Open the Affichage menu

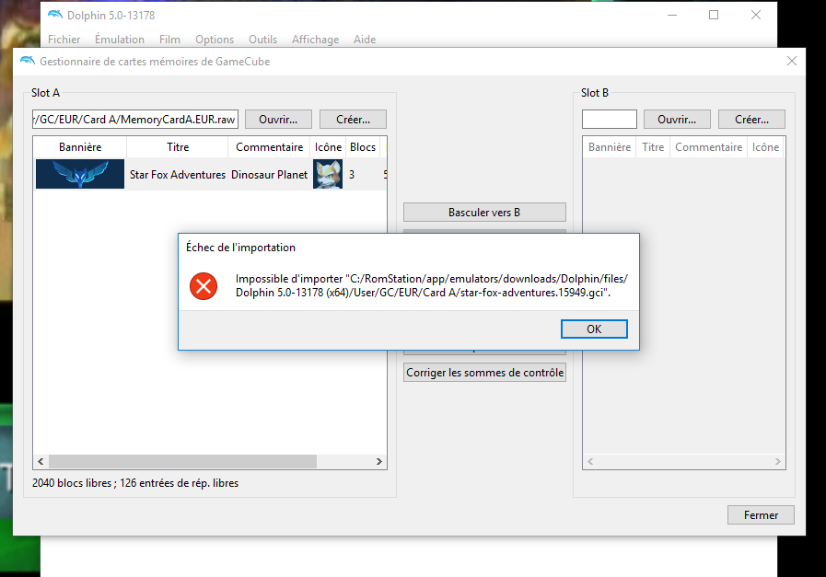(x=316, y=40)
